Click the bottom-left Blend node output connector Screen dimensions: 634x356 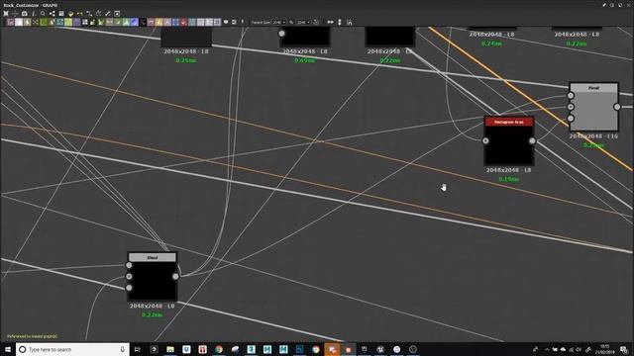(175, 277)
